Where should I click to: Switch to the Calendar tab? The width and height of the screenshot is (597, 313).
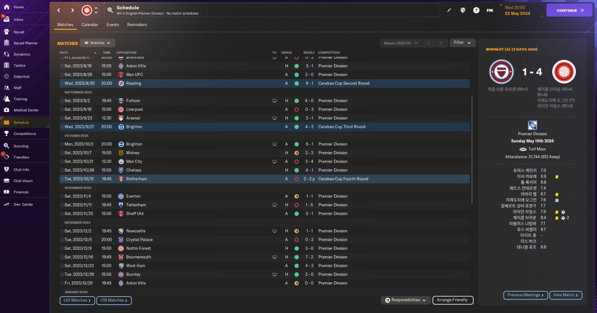(90, 25)
